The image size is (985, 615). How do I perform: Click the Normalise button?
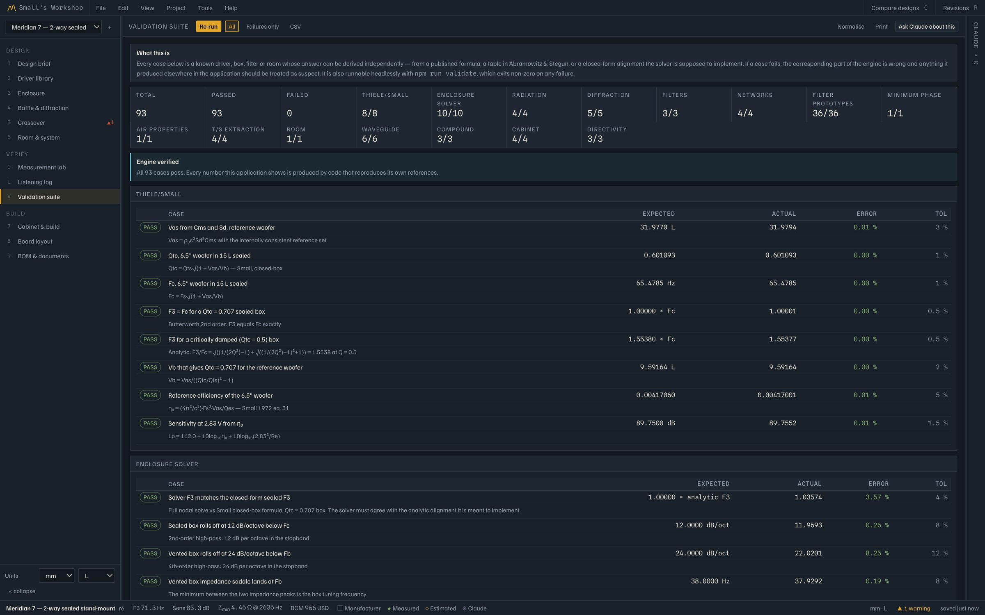(x=850, y=27)
